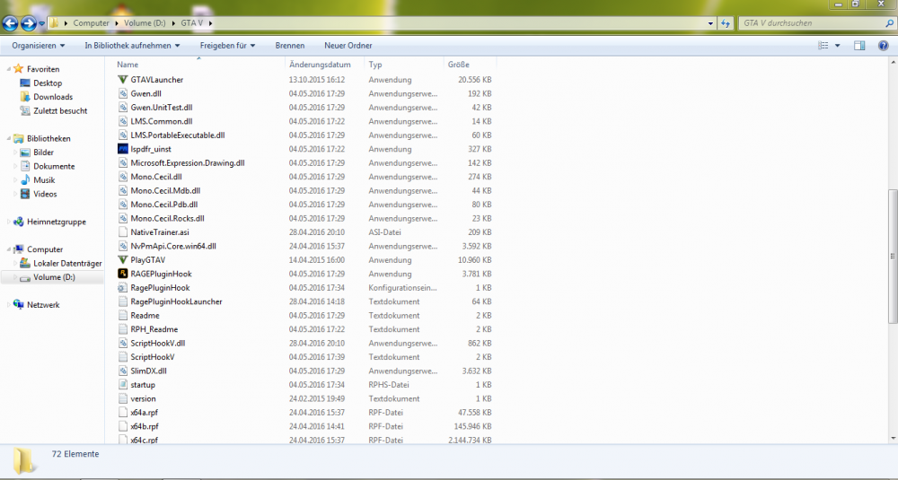Select the GTAVLauncher application icon
Image resolution: width=898 pixels, height=480 pixels.
(x=122, y=80)
